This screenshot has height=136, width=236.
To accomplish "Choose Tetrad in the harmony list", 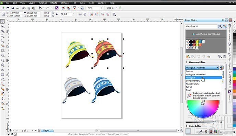I will pyautogui.click(x=204, y=87).
